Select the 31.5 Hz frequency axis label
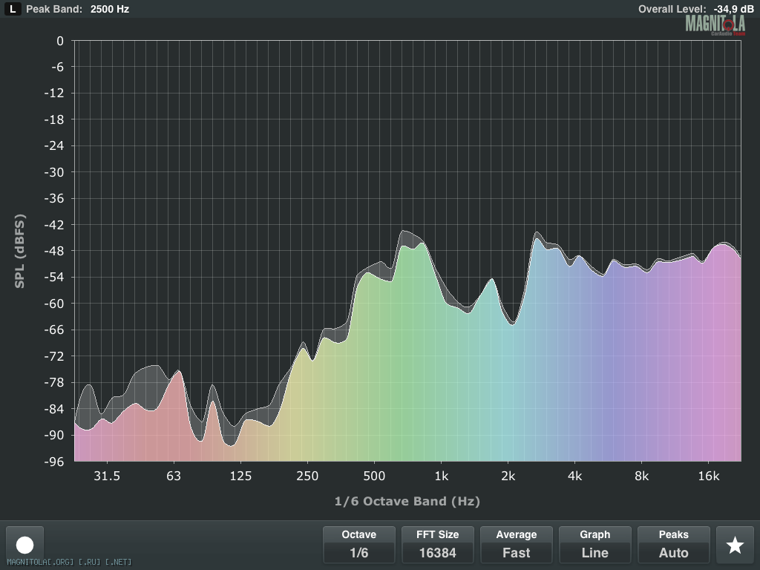760x570 pixels. [107, 476]
